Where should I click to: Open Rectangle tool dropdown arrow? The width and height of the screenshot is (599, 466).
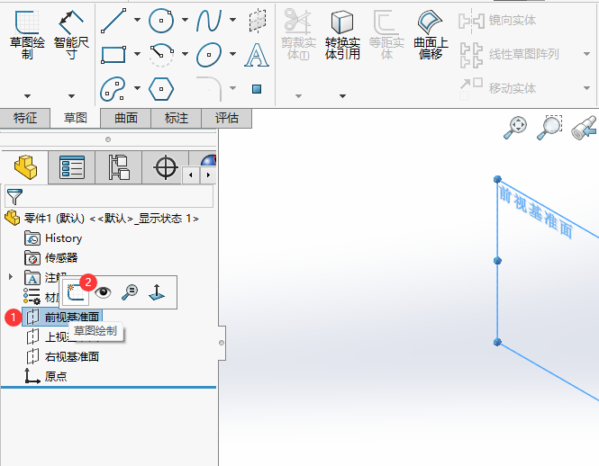[x=137, y=54]
